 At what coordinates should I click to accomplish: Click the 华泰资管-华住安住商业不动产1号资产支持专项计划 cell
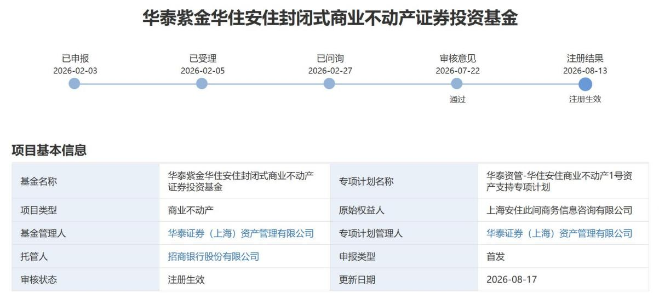(x=563, y=181)
